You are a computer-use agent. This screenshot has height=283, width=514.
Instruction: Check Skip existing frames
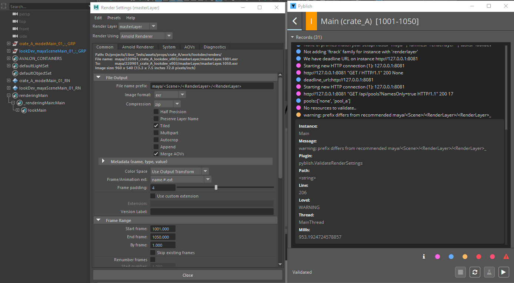(x=153, y=253)
